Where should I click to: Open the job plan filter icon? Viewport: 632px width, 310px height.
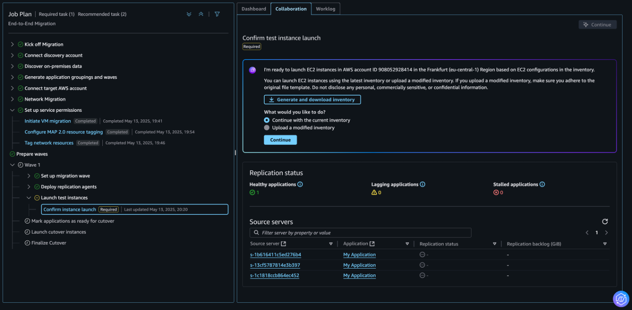(217, 14)
